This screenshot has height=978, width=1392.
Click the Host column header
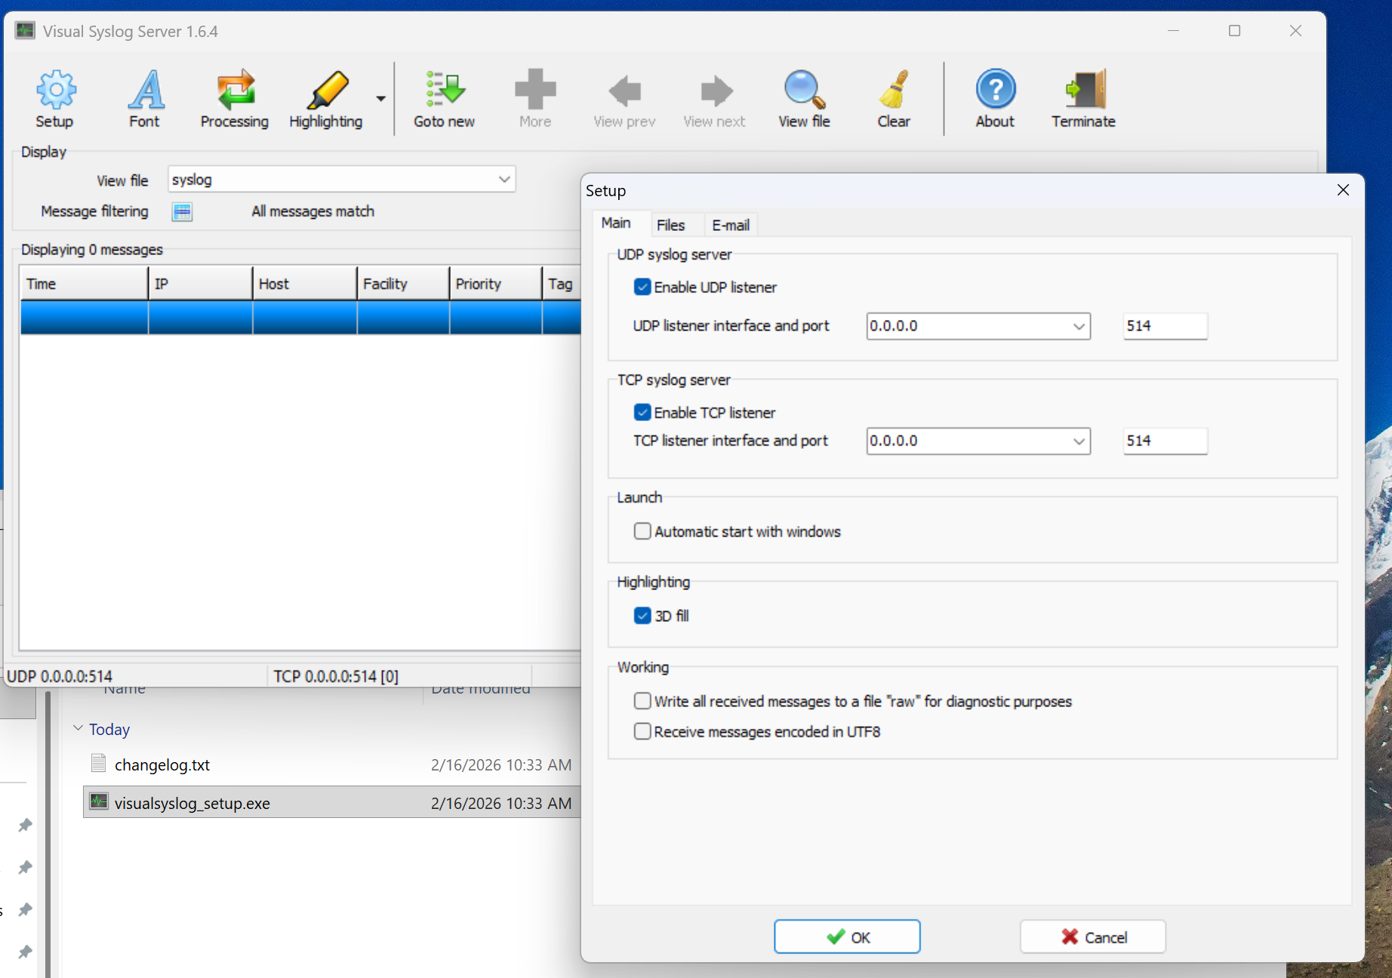click(x=305, y=284)
